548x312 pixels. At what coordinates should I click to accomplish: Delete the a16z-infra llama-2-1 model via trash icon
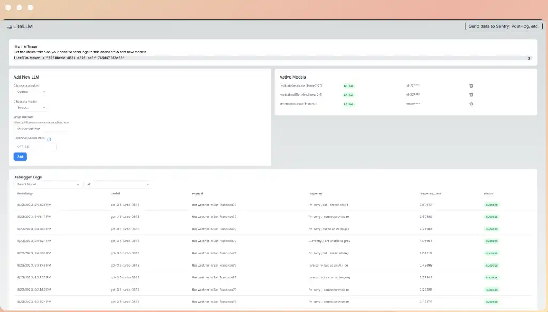pyautogui.click(x=471, y=95)
